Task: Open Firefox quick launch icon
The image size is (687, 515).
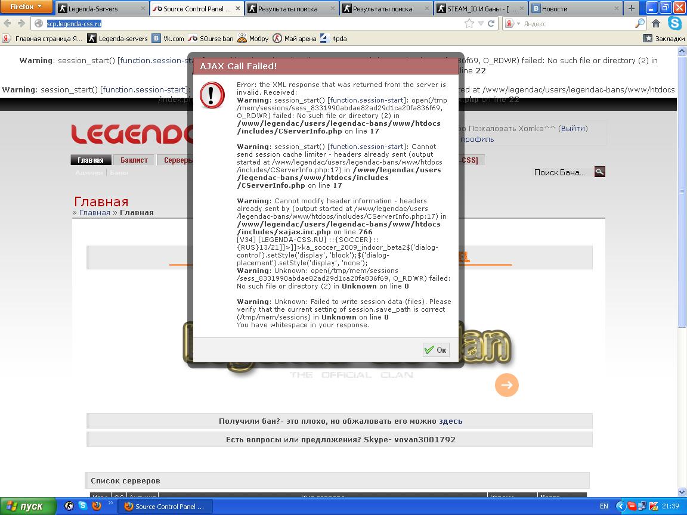Action: tap(97, 506)
